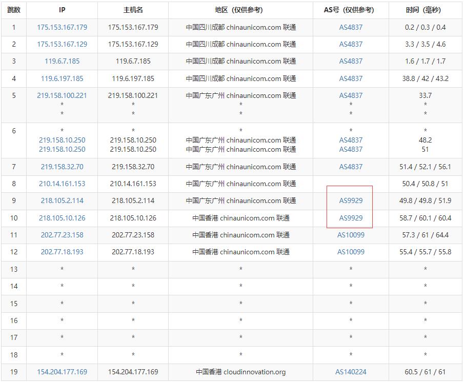
Task: Select hostname cell 175.153.167.179
Action: [133, 27]
